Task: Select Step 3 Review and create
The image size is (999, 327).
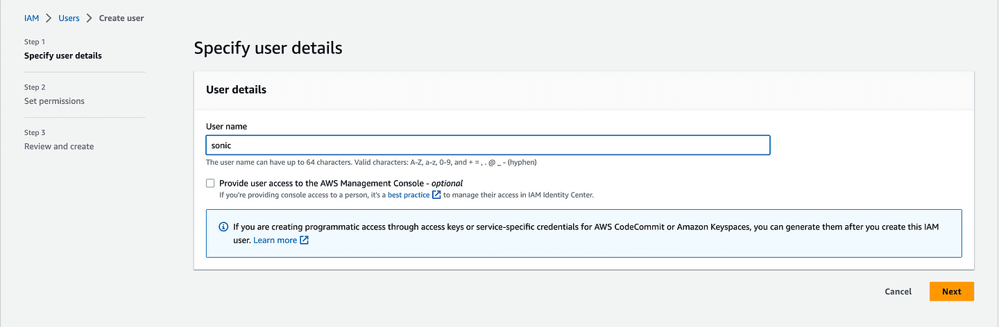Action: pos(59,146)
